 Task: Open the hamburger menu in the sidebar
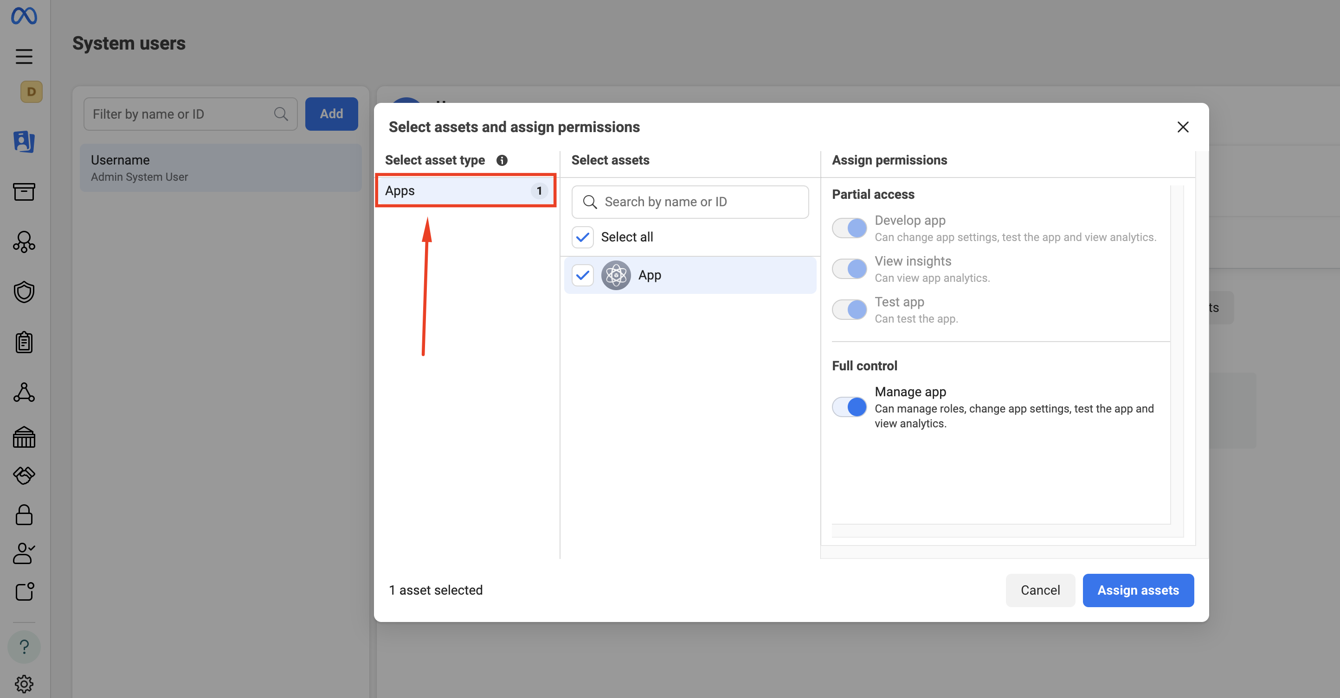click(24, 56)
